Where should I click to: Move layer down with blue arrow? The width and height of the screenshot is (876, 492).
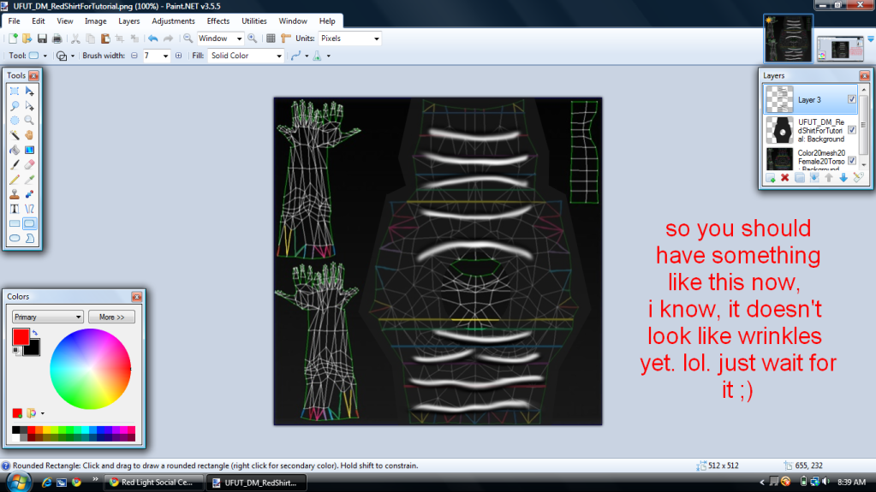843,178
